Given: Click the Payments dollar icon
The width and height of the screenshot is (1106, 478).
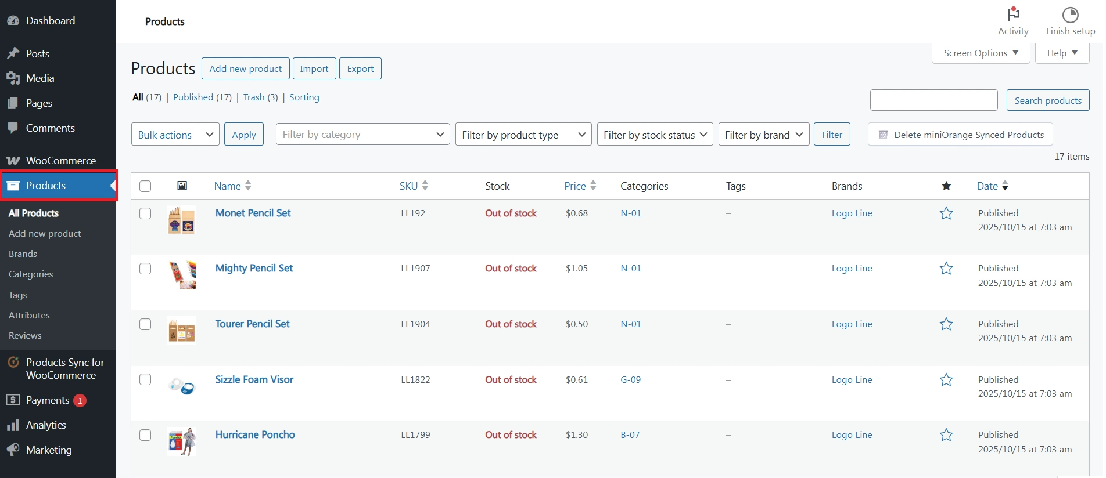Looking at the screenshot, I should pyautogui.click(x=13, y=400).
